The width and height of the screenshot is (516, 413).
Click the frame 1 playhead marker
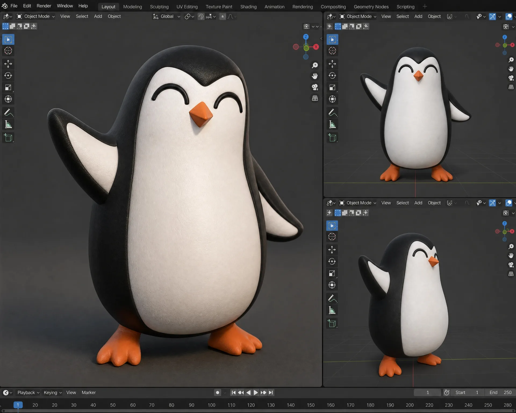point(18,405)
